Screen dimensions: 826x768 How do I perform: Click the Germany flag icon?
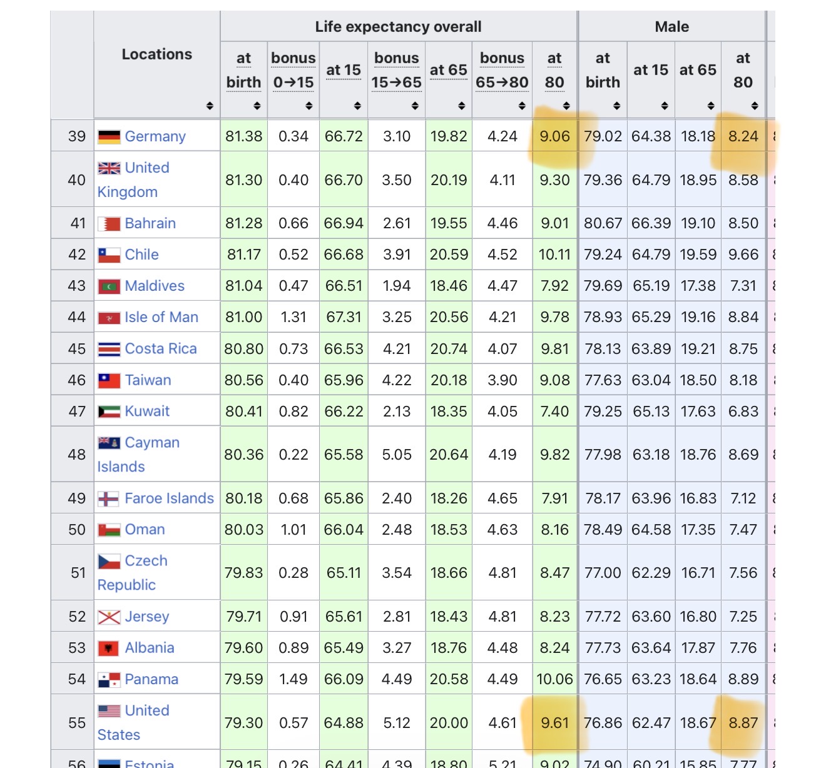coord(109,136)
